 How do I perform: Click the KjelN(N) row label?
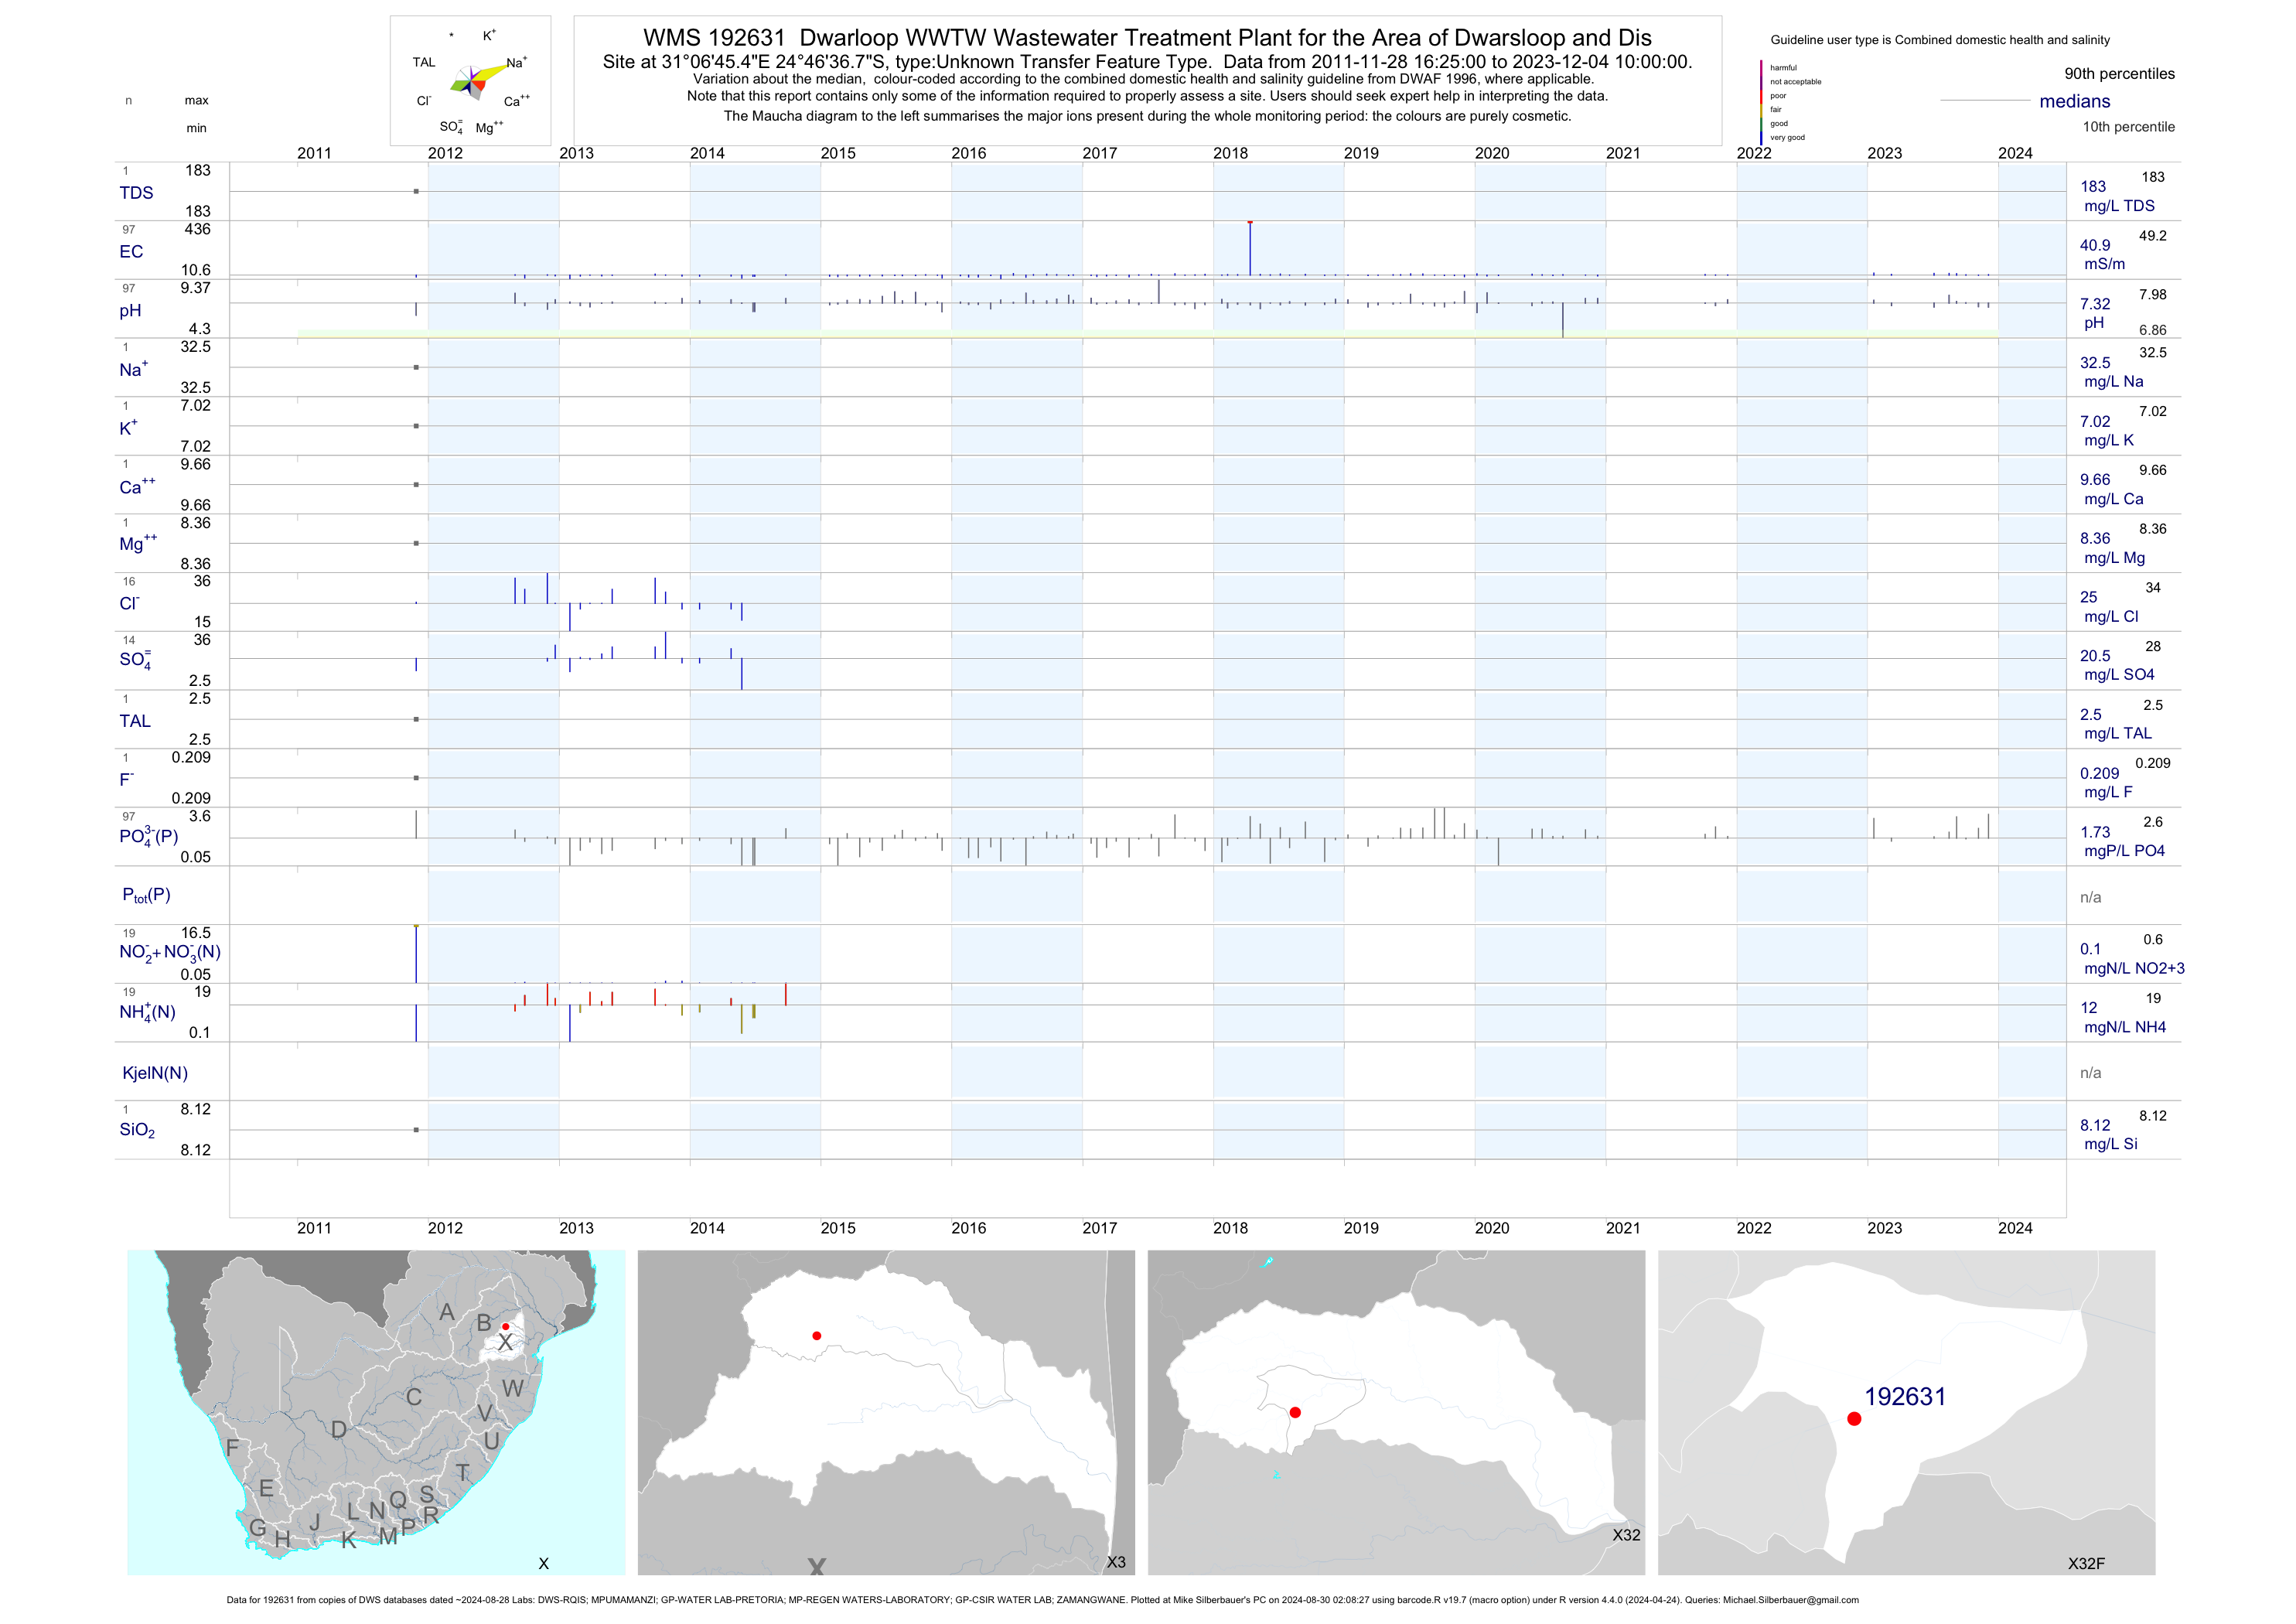(154, 1073)
